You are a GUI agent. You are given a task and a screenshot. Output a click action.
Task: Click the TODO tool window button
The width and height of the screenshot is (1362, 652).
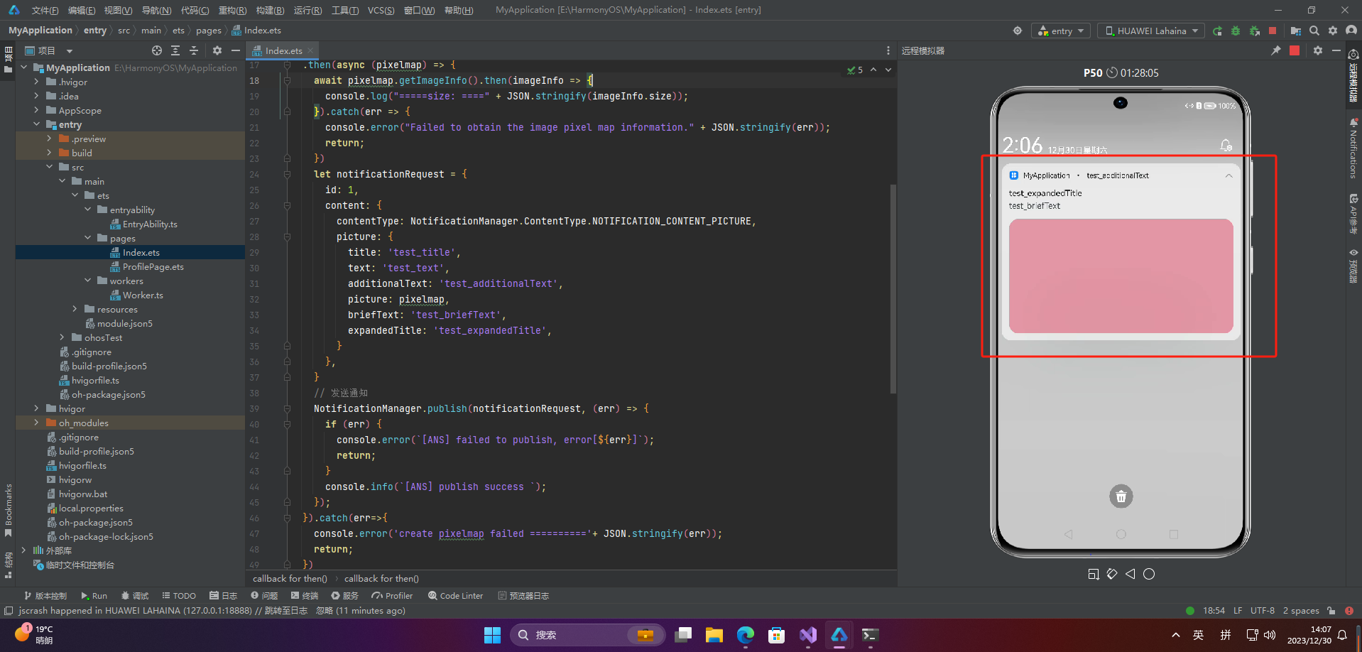[179, 596]
